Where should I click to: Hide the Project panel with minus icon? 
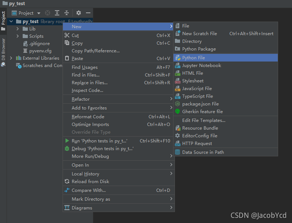point(88,13)
